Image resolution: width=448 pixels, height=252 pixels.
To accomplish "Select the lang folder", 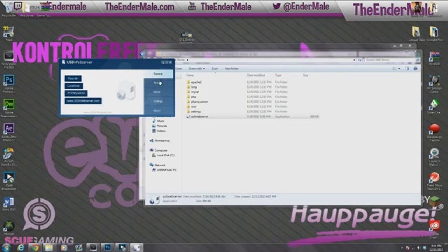I will pos(191,87).
